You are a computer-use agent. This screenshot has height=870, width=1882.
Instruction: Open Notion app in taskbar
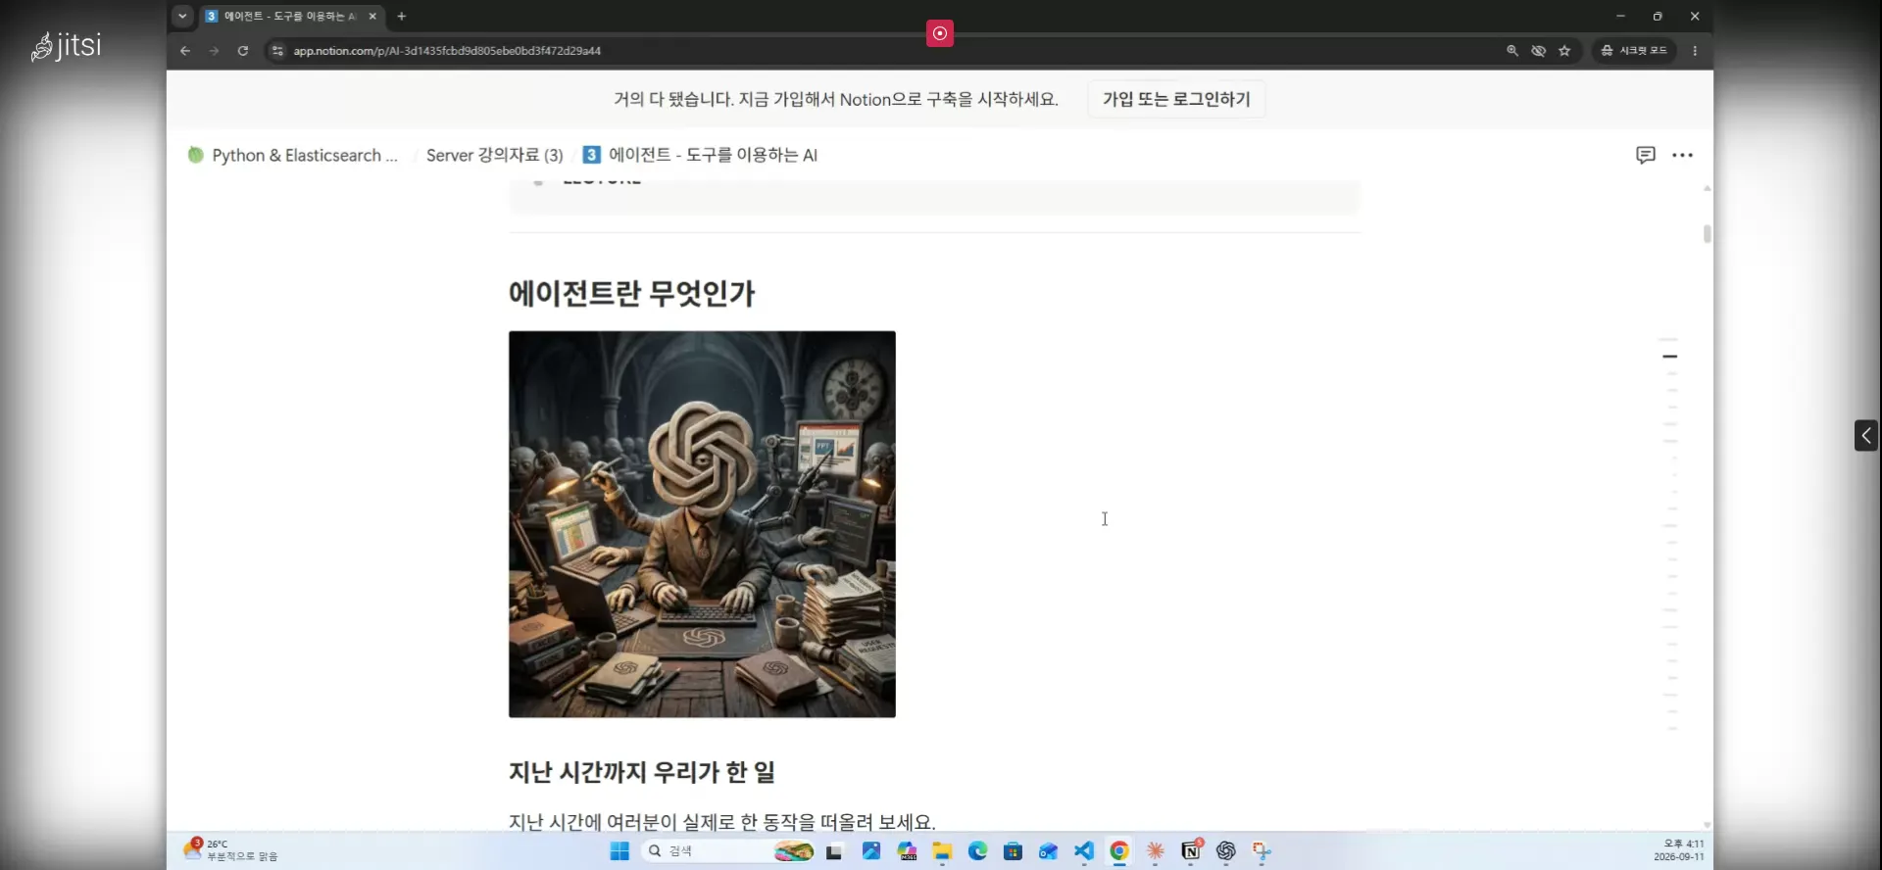[1191, 851]
